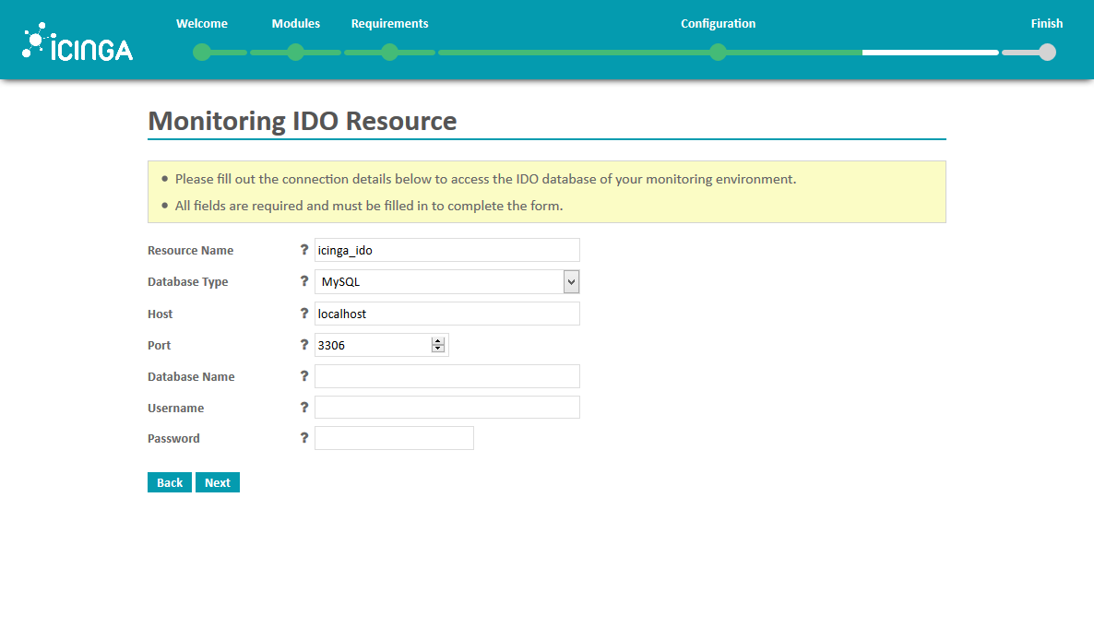1094x628 pixels.
Task: Click the Database Type label
Action: (187, 282)
